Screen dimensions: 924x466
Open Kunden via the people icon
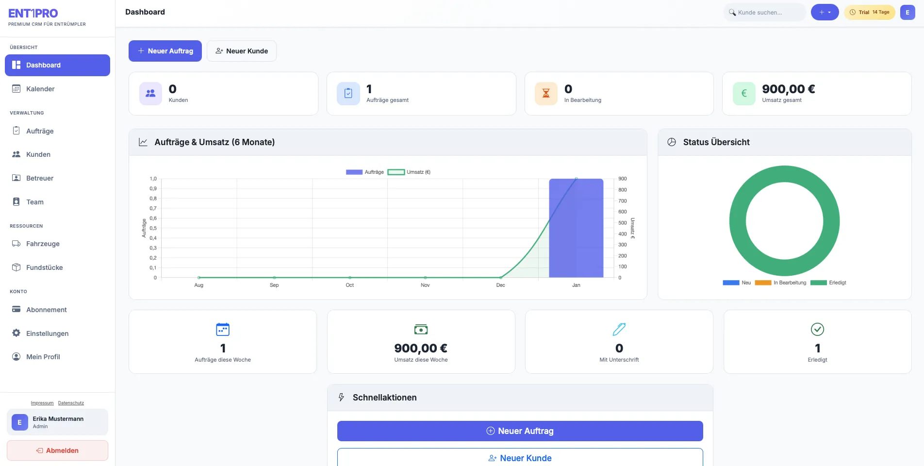click(x=16, y=154)
